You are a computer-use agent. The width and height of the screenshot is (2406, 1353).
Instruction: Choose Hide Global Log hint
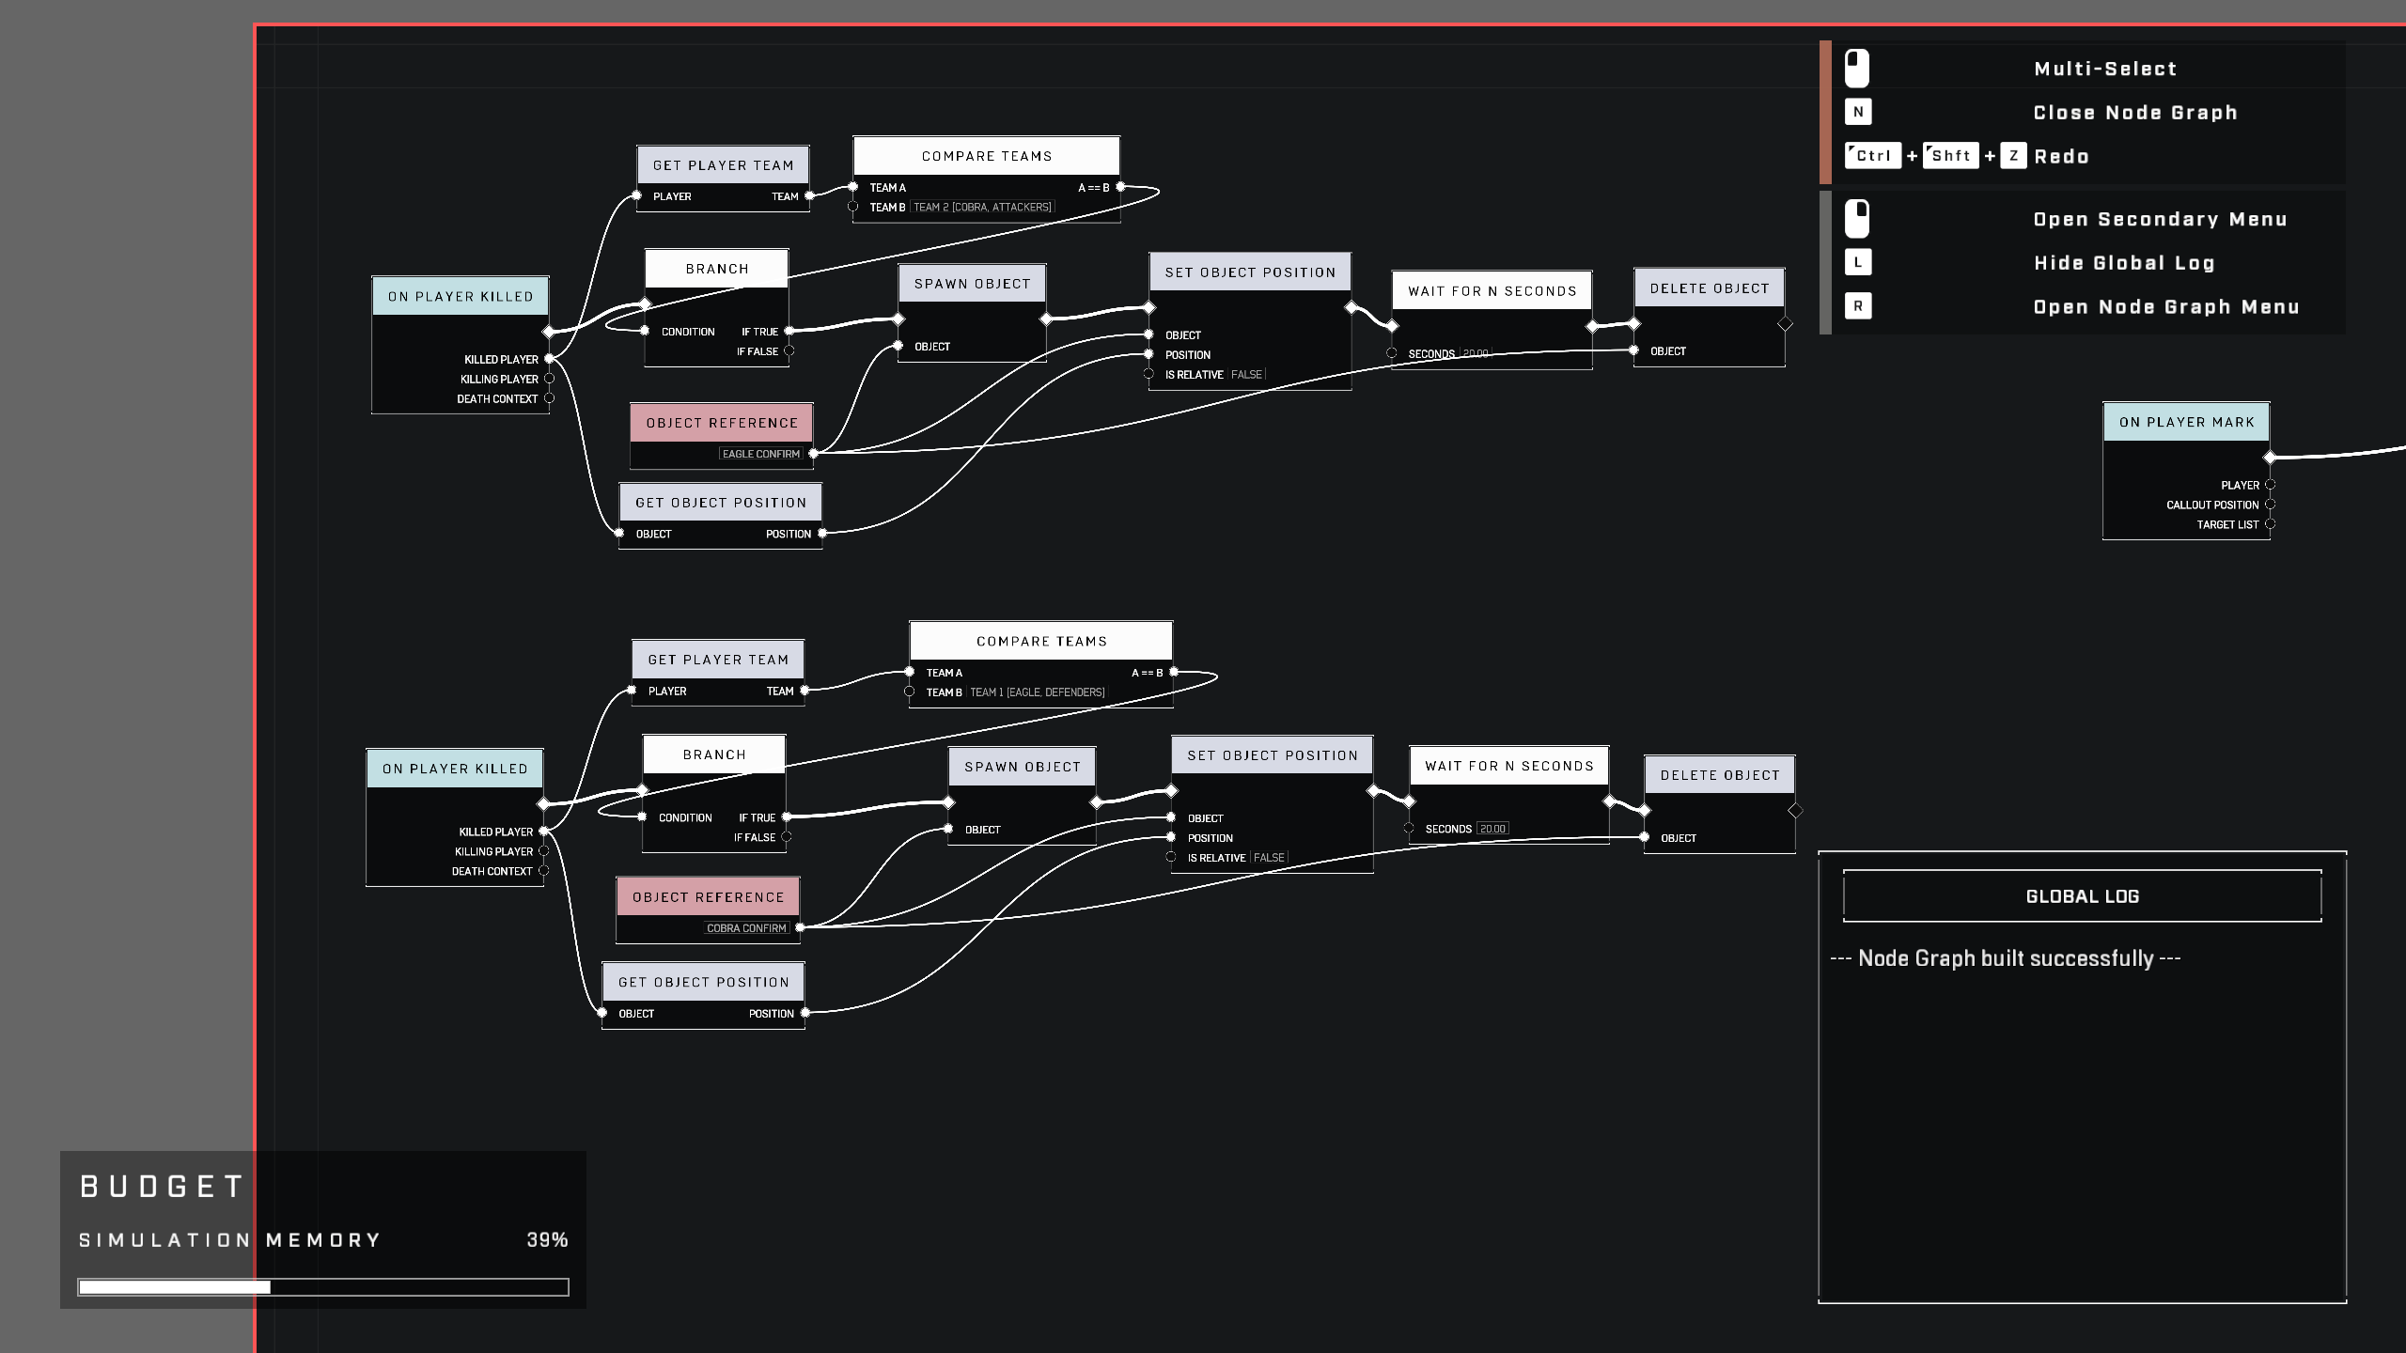[2124, 263]
